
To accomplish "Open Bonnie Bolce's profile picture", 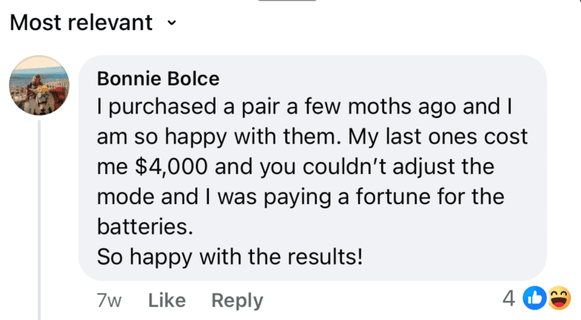I will [x=39, y=85].
